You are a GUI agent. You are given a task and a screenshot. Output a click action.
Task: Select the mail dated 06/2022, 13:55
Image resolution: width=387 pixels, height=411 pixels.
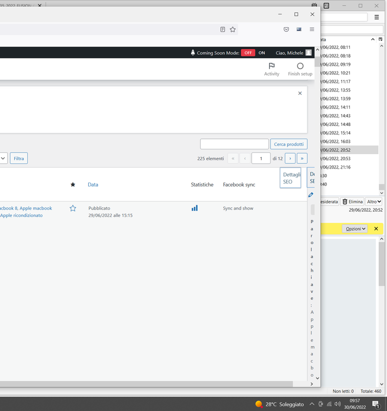tap(350, 90)
